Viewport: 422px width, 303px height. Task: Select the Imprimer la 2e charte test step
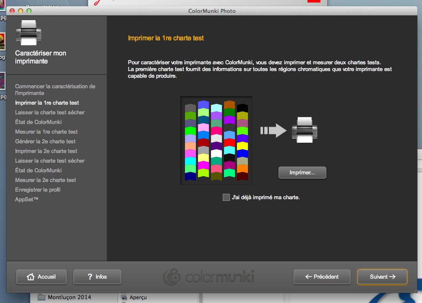(x=46, y=151)
